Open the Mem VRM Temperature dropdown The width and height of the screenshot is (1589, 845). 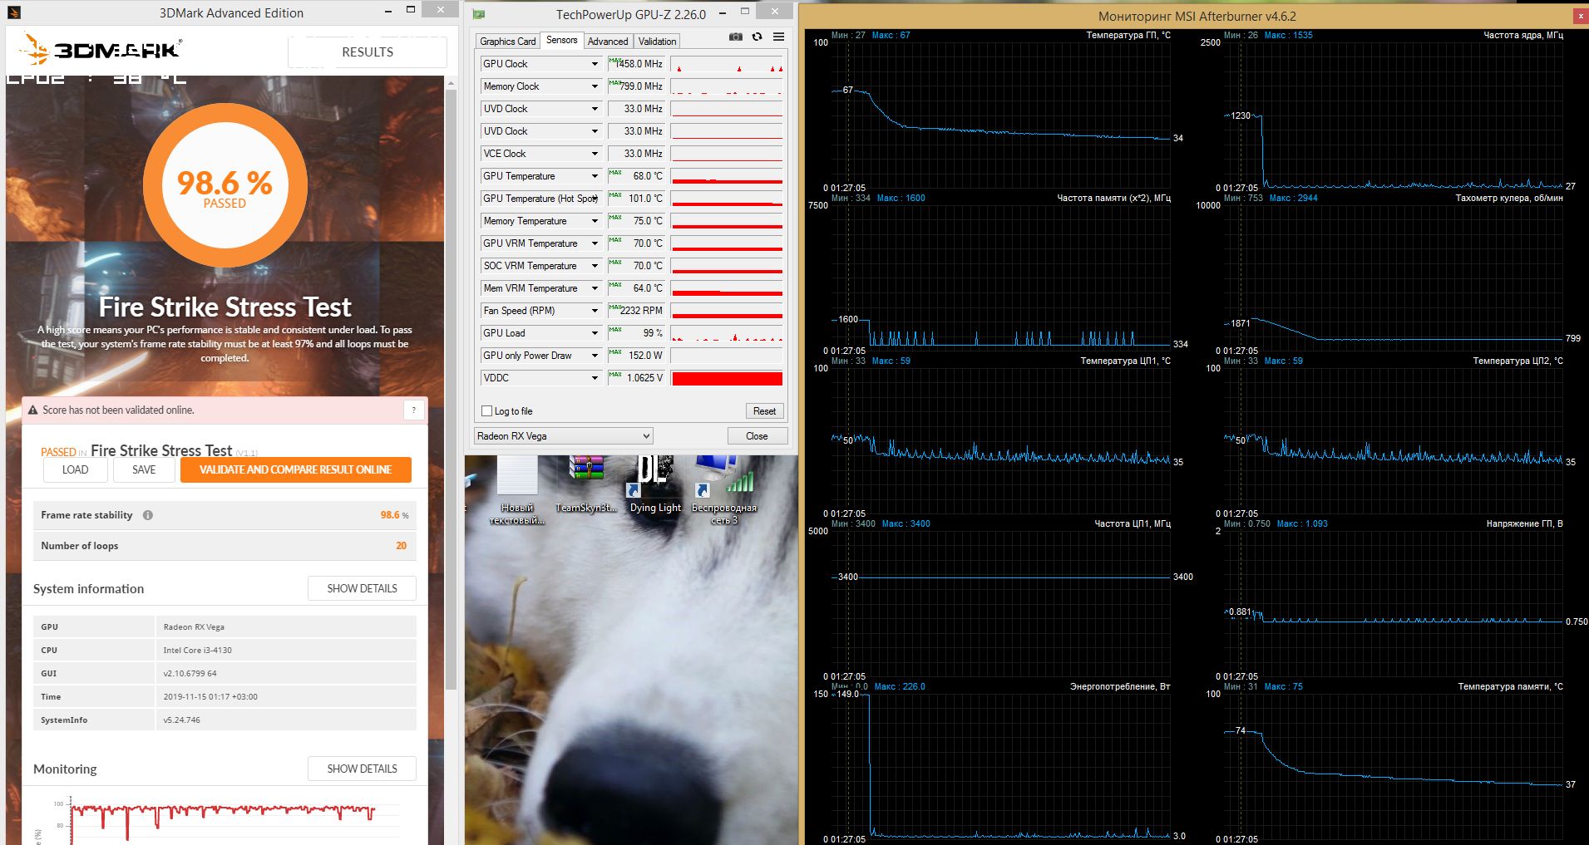(x=595, y=288)
